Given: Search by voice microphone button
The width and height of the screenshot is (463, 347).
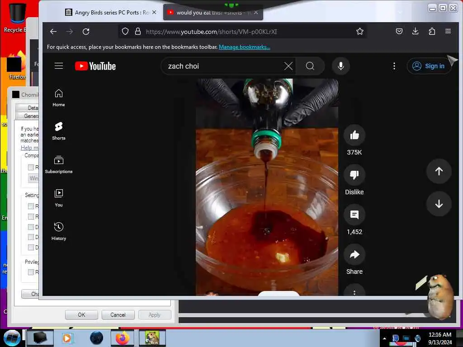Looking at the screenshot, I should (x=341, y=66).
